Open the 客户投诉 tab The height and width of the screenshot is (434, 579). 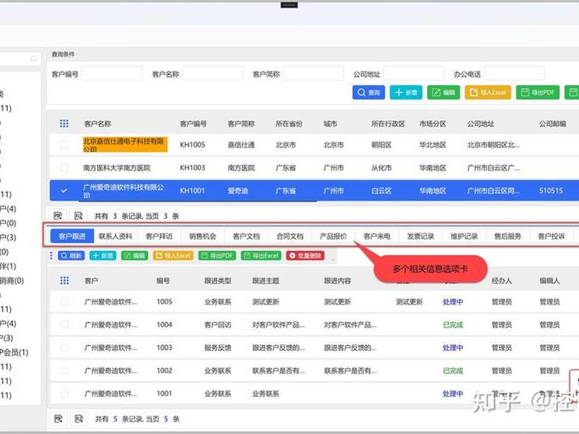tap(551, 236)
